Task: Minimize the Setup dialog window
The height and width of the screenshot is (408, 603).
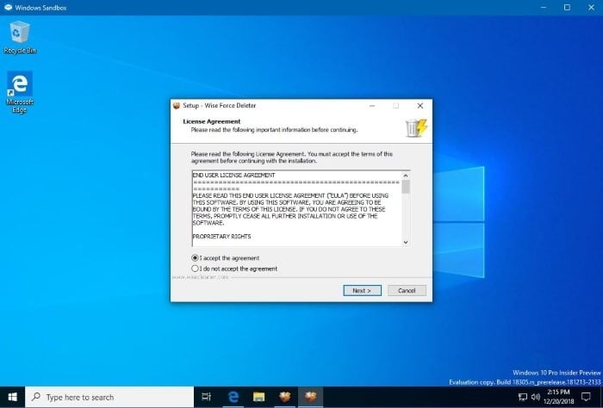Action: (x=372, y=106)
